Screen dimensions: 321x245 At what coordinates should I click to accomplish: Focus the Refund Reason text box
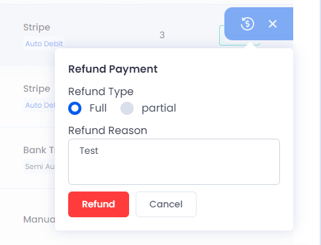coord(174,162)
